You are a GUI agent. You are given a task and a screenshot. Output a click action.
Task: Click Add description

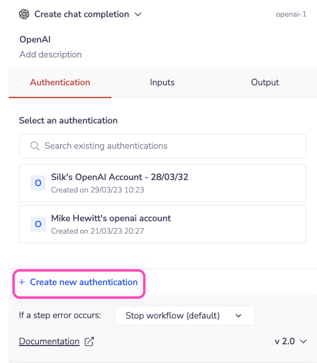tap(50, 54)
